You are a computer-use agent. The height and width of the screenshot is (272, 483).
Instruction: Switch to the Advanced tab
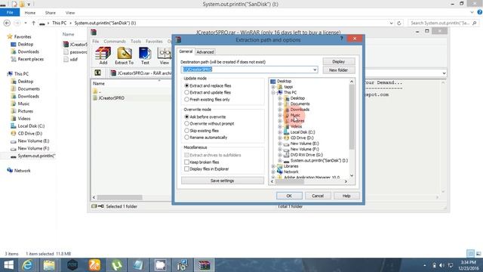[x=205, y=52]
